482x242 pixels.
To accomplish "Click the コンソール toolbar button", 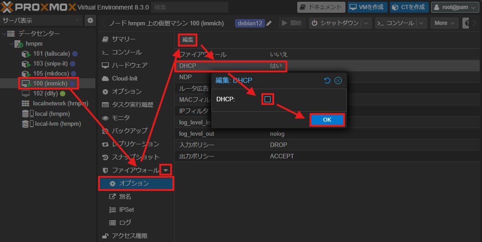I will (396, 23).
